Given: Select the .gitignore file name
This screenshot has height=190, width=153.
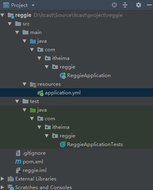Looking at the screenshot, I should pyautogui.click(x=34, y=153).
